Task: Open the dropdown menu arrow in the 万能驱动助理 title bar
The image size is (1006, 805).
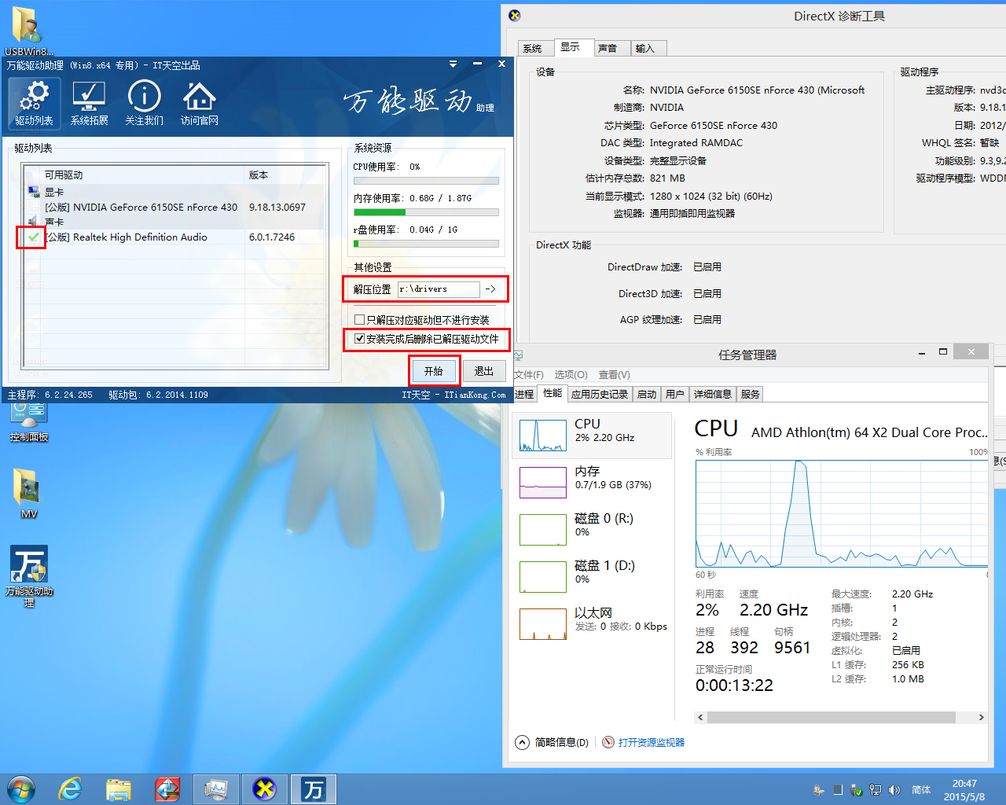Action: [453, 64]
